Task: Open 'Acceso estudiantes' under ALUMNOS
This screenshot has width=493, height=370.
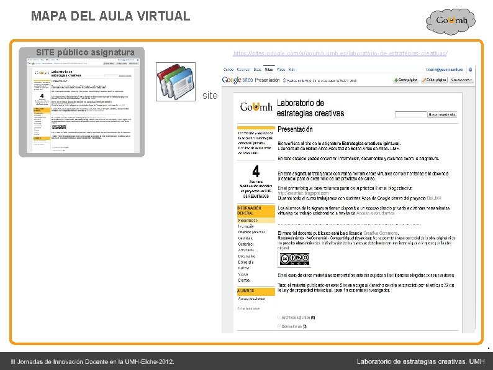Action: (251, 298)
